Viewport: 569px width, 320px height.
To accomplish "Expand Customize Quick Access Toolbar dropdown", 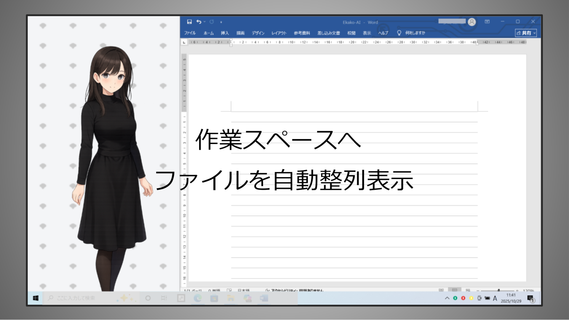I will (x=221, y=22).
